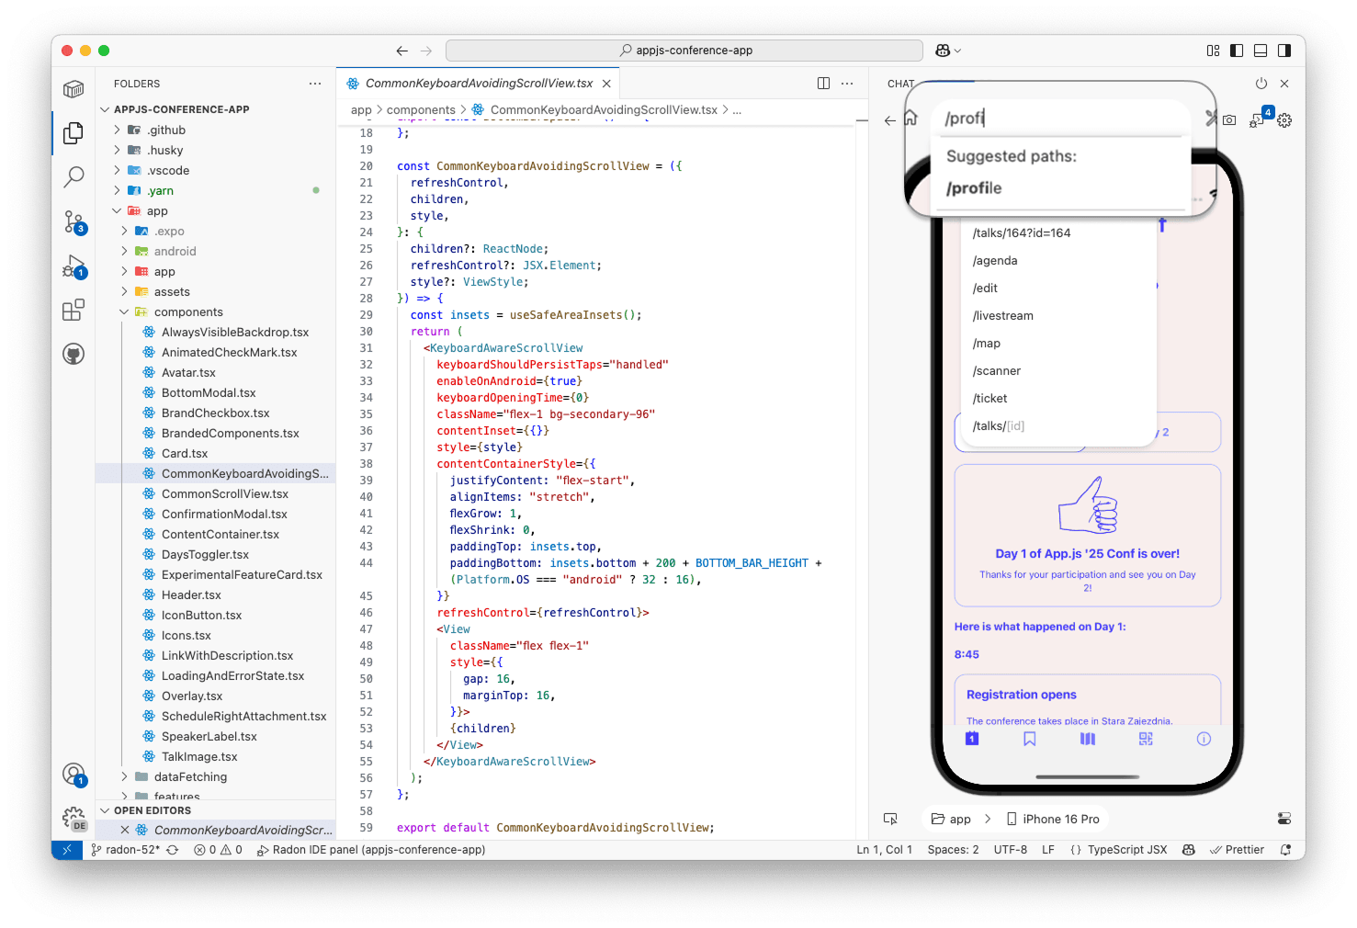Viewport: 1357px width, 928px height.
Task: Open Run and Debug panel
Action: pos(74,266)
